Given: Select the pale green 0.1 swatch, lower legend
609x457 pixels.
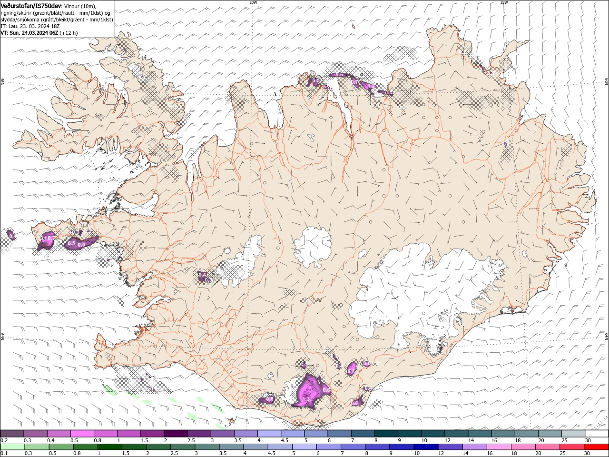Looking at the screenshot, I should tap(13, 447).
